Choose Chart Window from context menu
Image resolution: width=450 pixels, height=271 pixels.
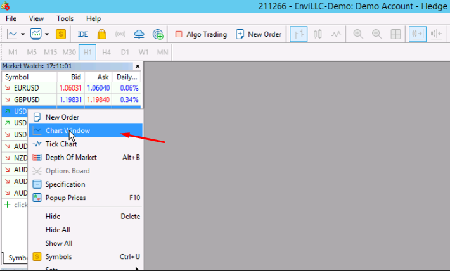pos(67,130)
